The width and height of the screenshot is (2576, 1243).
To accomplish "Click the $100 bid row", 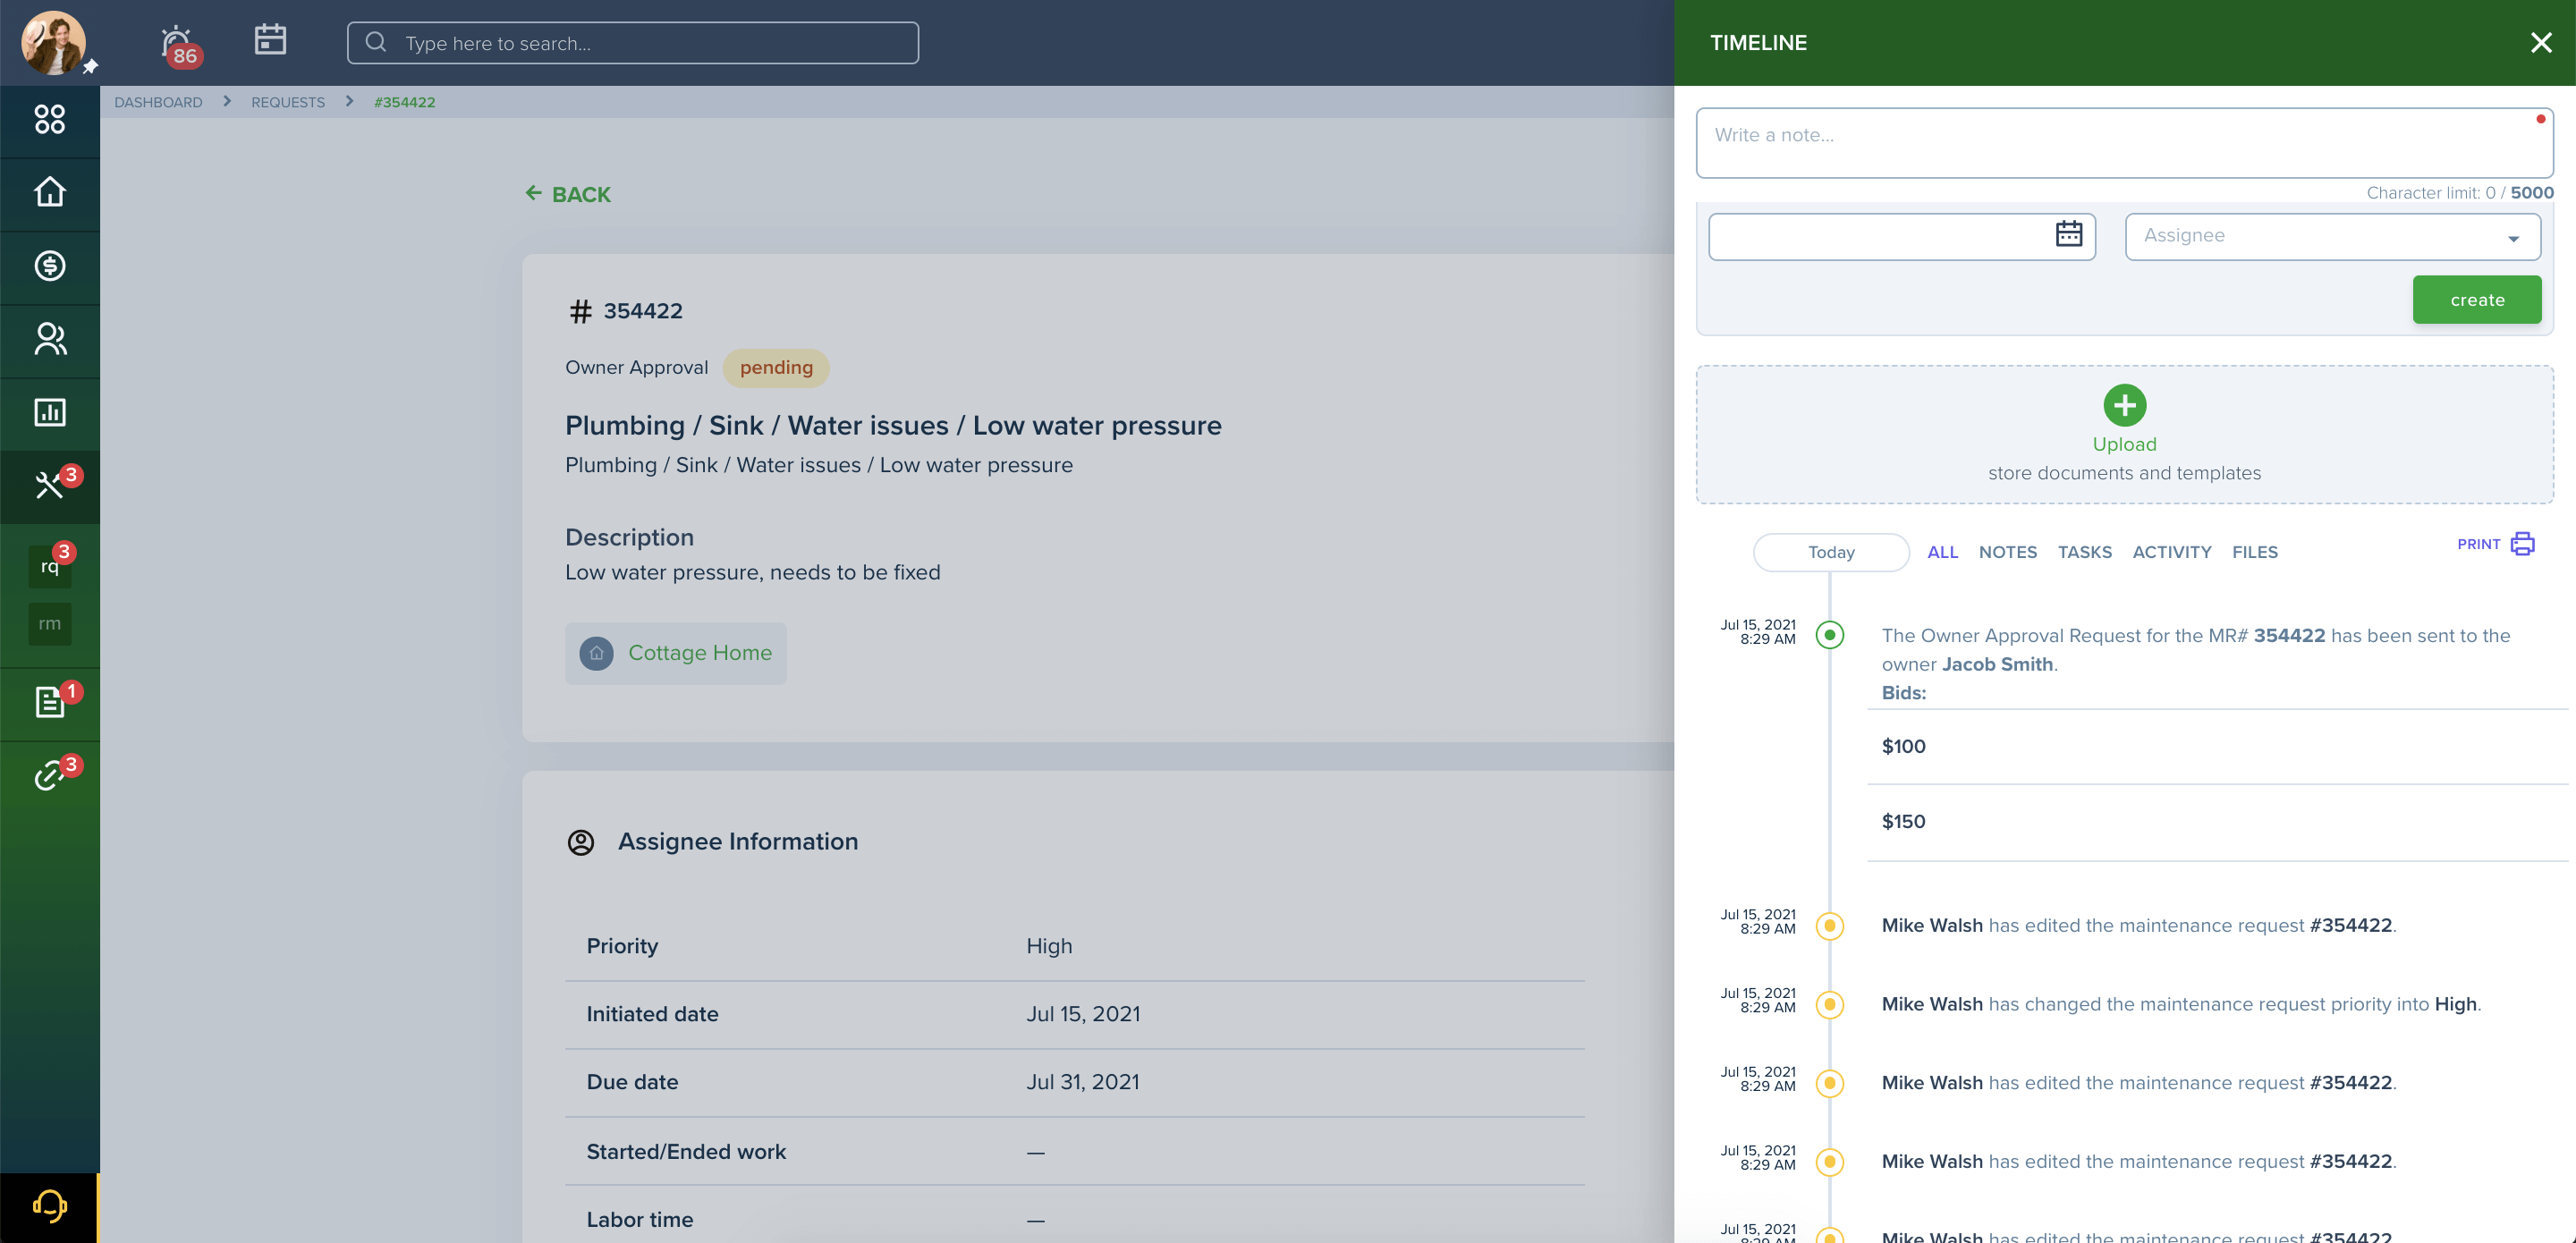I will coord(2217,747).
